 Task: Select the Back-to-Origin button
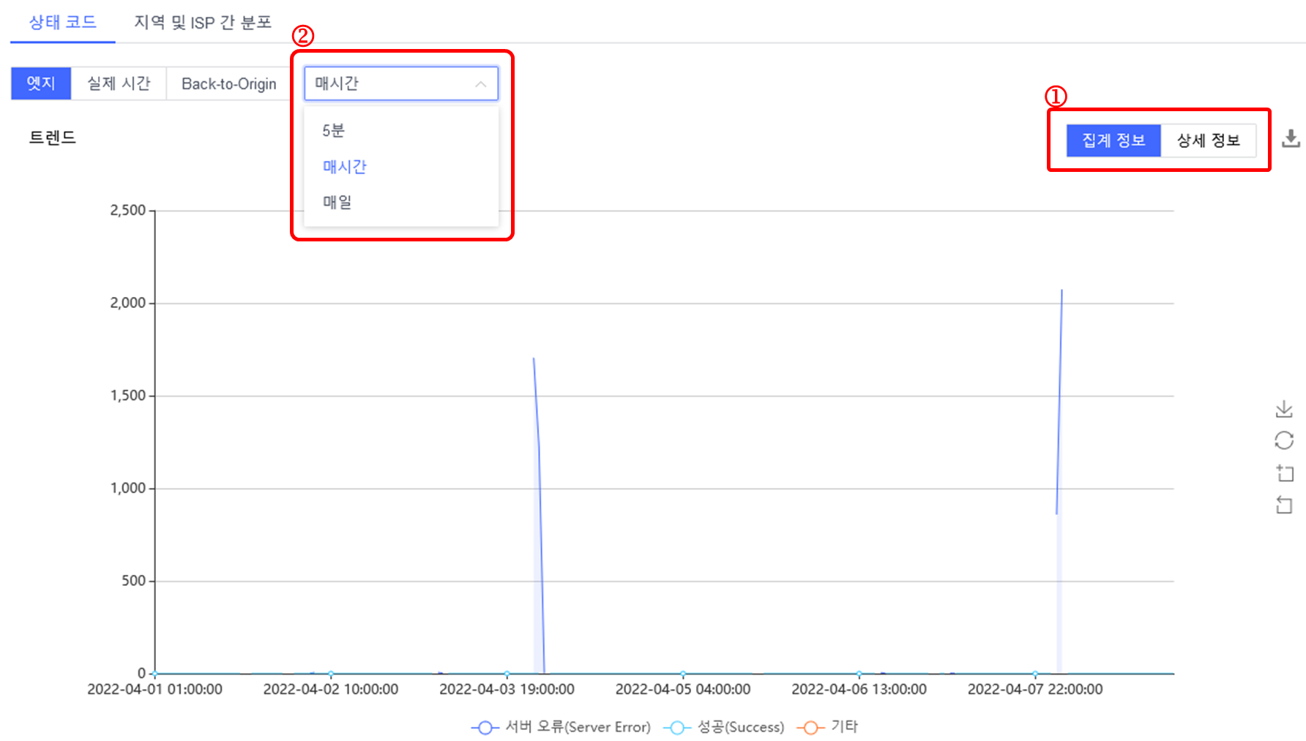228,83
